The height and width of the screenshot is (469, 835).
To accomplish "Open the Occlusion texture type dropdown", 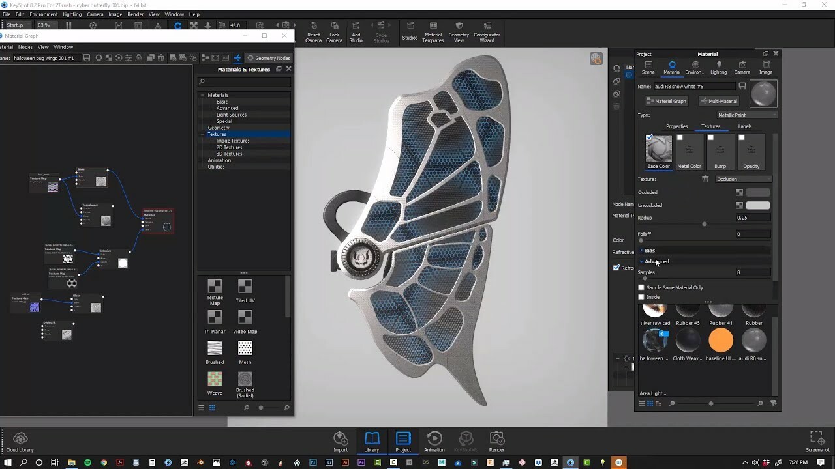I will tap(743, 178).
